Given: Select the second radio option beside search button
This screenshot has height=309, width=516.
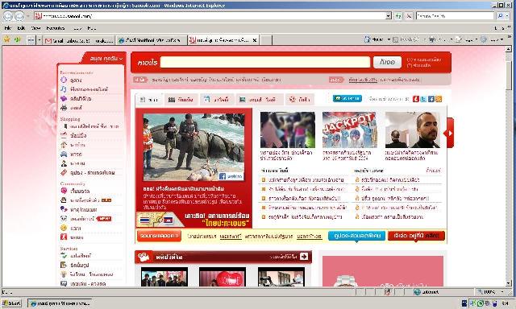Looking at the screenshot, I should [x=409, y=65].
